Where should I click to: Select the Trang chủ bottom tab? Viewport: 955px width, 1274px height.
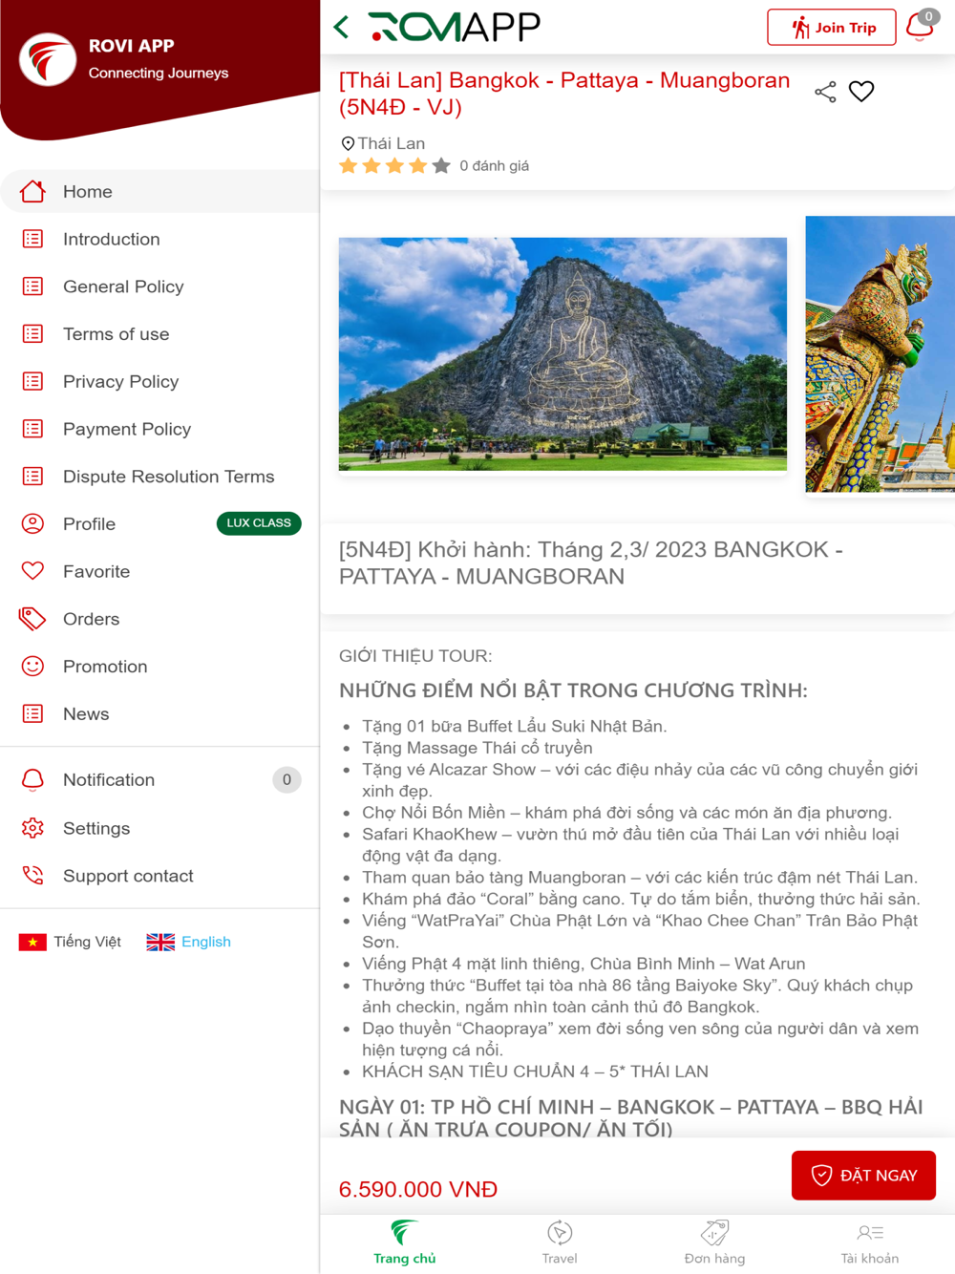[x=405, y=1242]
